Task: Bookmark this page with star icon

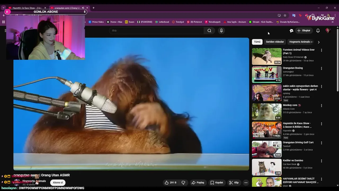Action: click(x=285, y=15)
